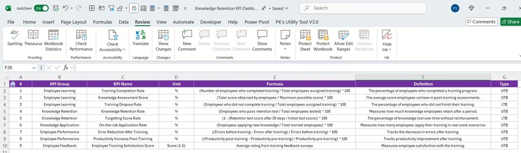
Task: Toggle the AutoSave switch
Action: pyautogui.click(x=41, y=8)
